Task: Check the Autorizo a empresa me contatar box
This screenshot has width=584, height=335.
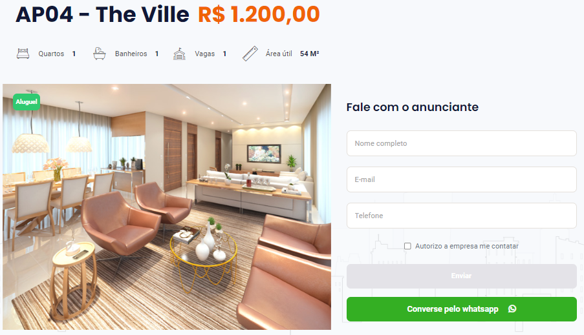Action: (x=407, y=246)
